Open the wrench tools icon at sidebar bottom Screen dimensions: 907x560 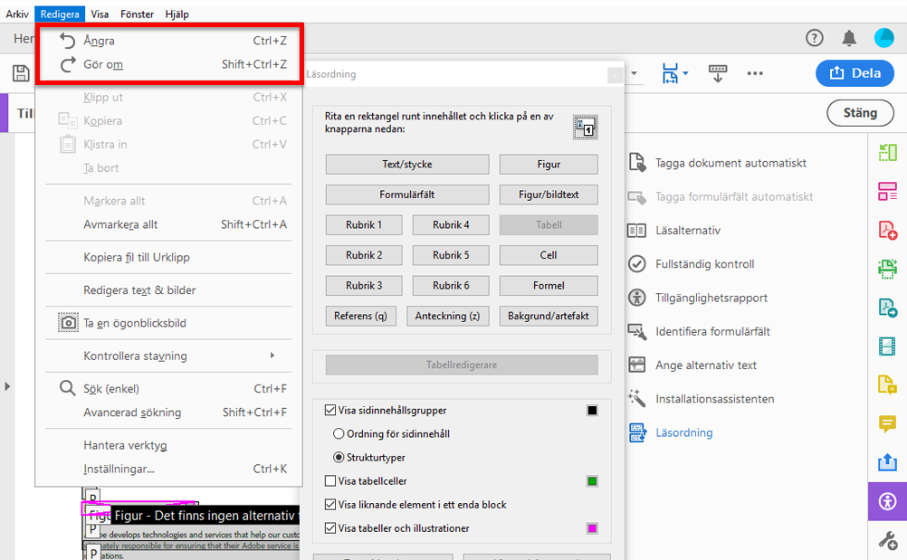tap(886, 540)
